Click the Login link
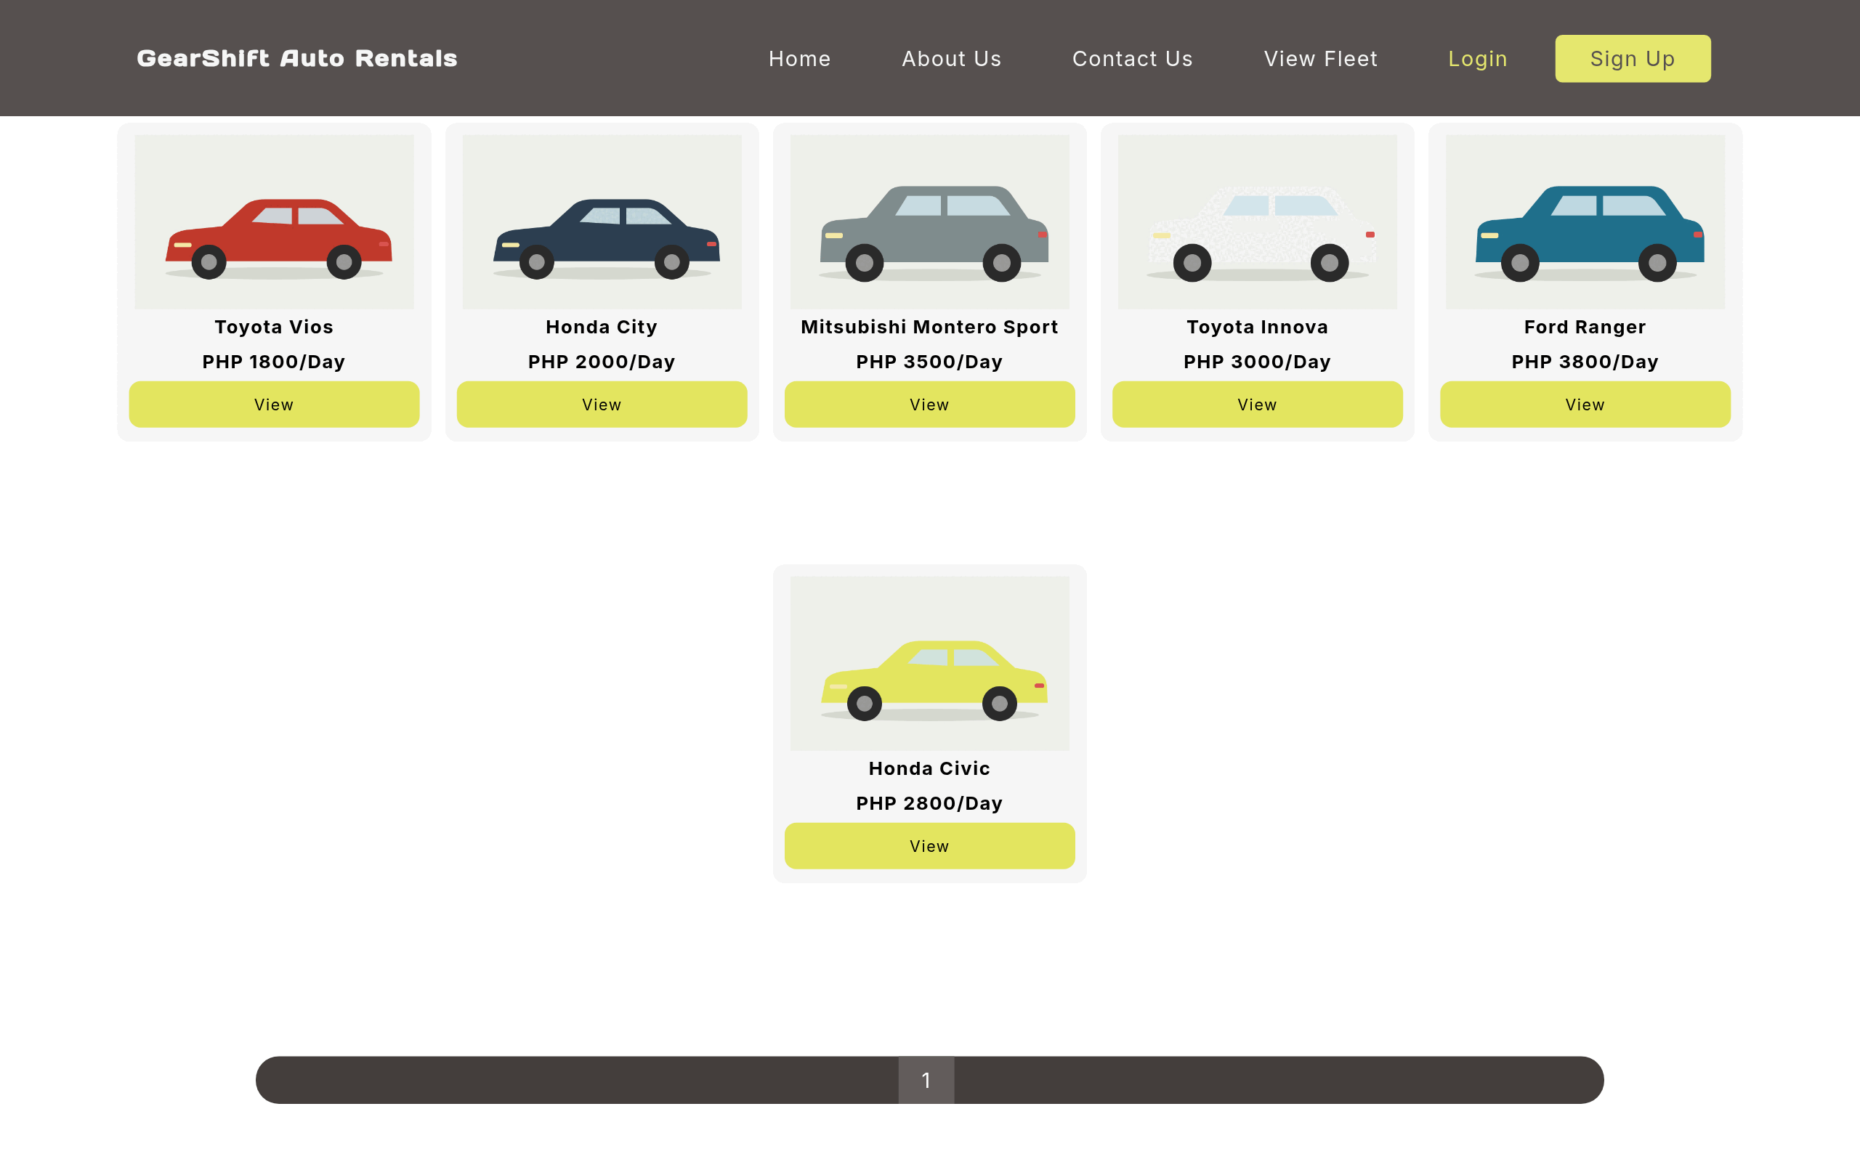 tap(1477, 58)
